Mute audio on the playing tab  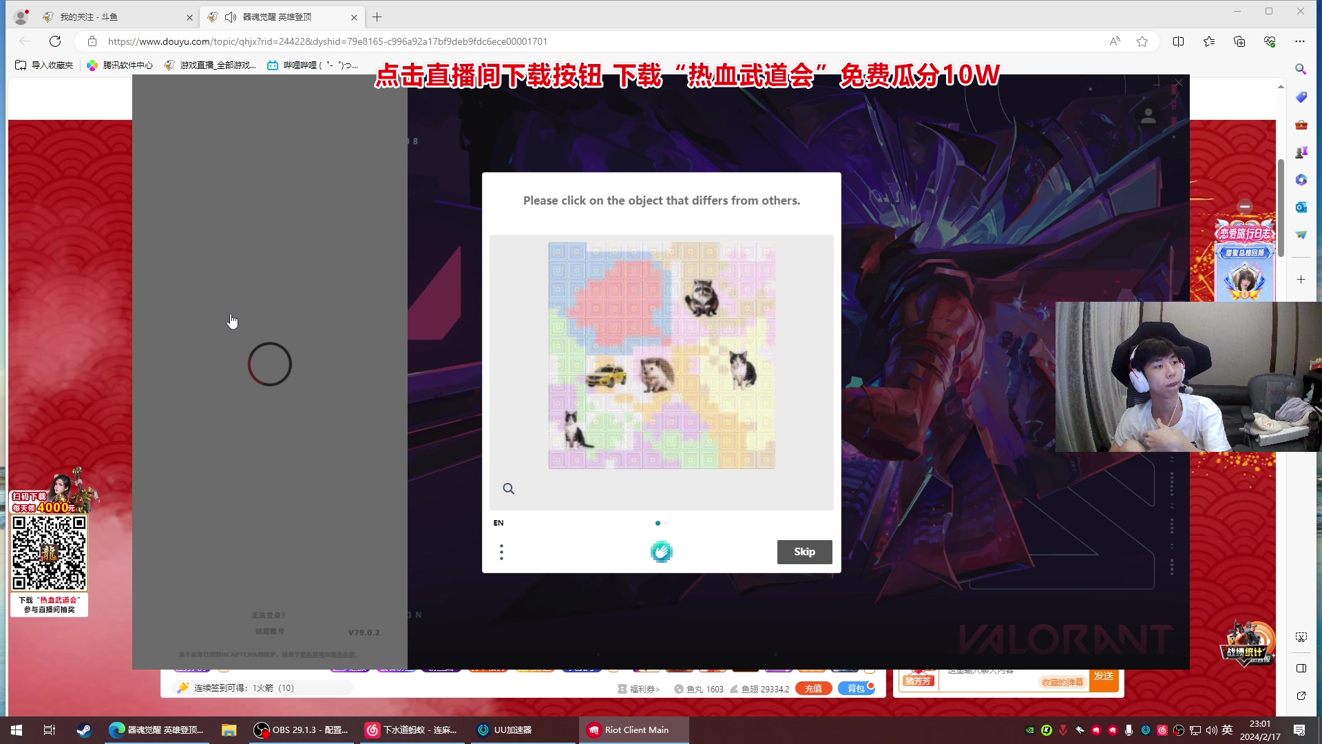(x=231, y=17)
